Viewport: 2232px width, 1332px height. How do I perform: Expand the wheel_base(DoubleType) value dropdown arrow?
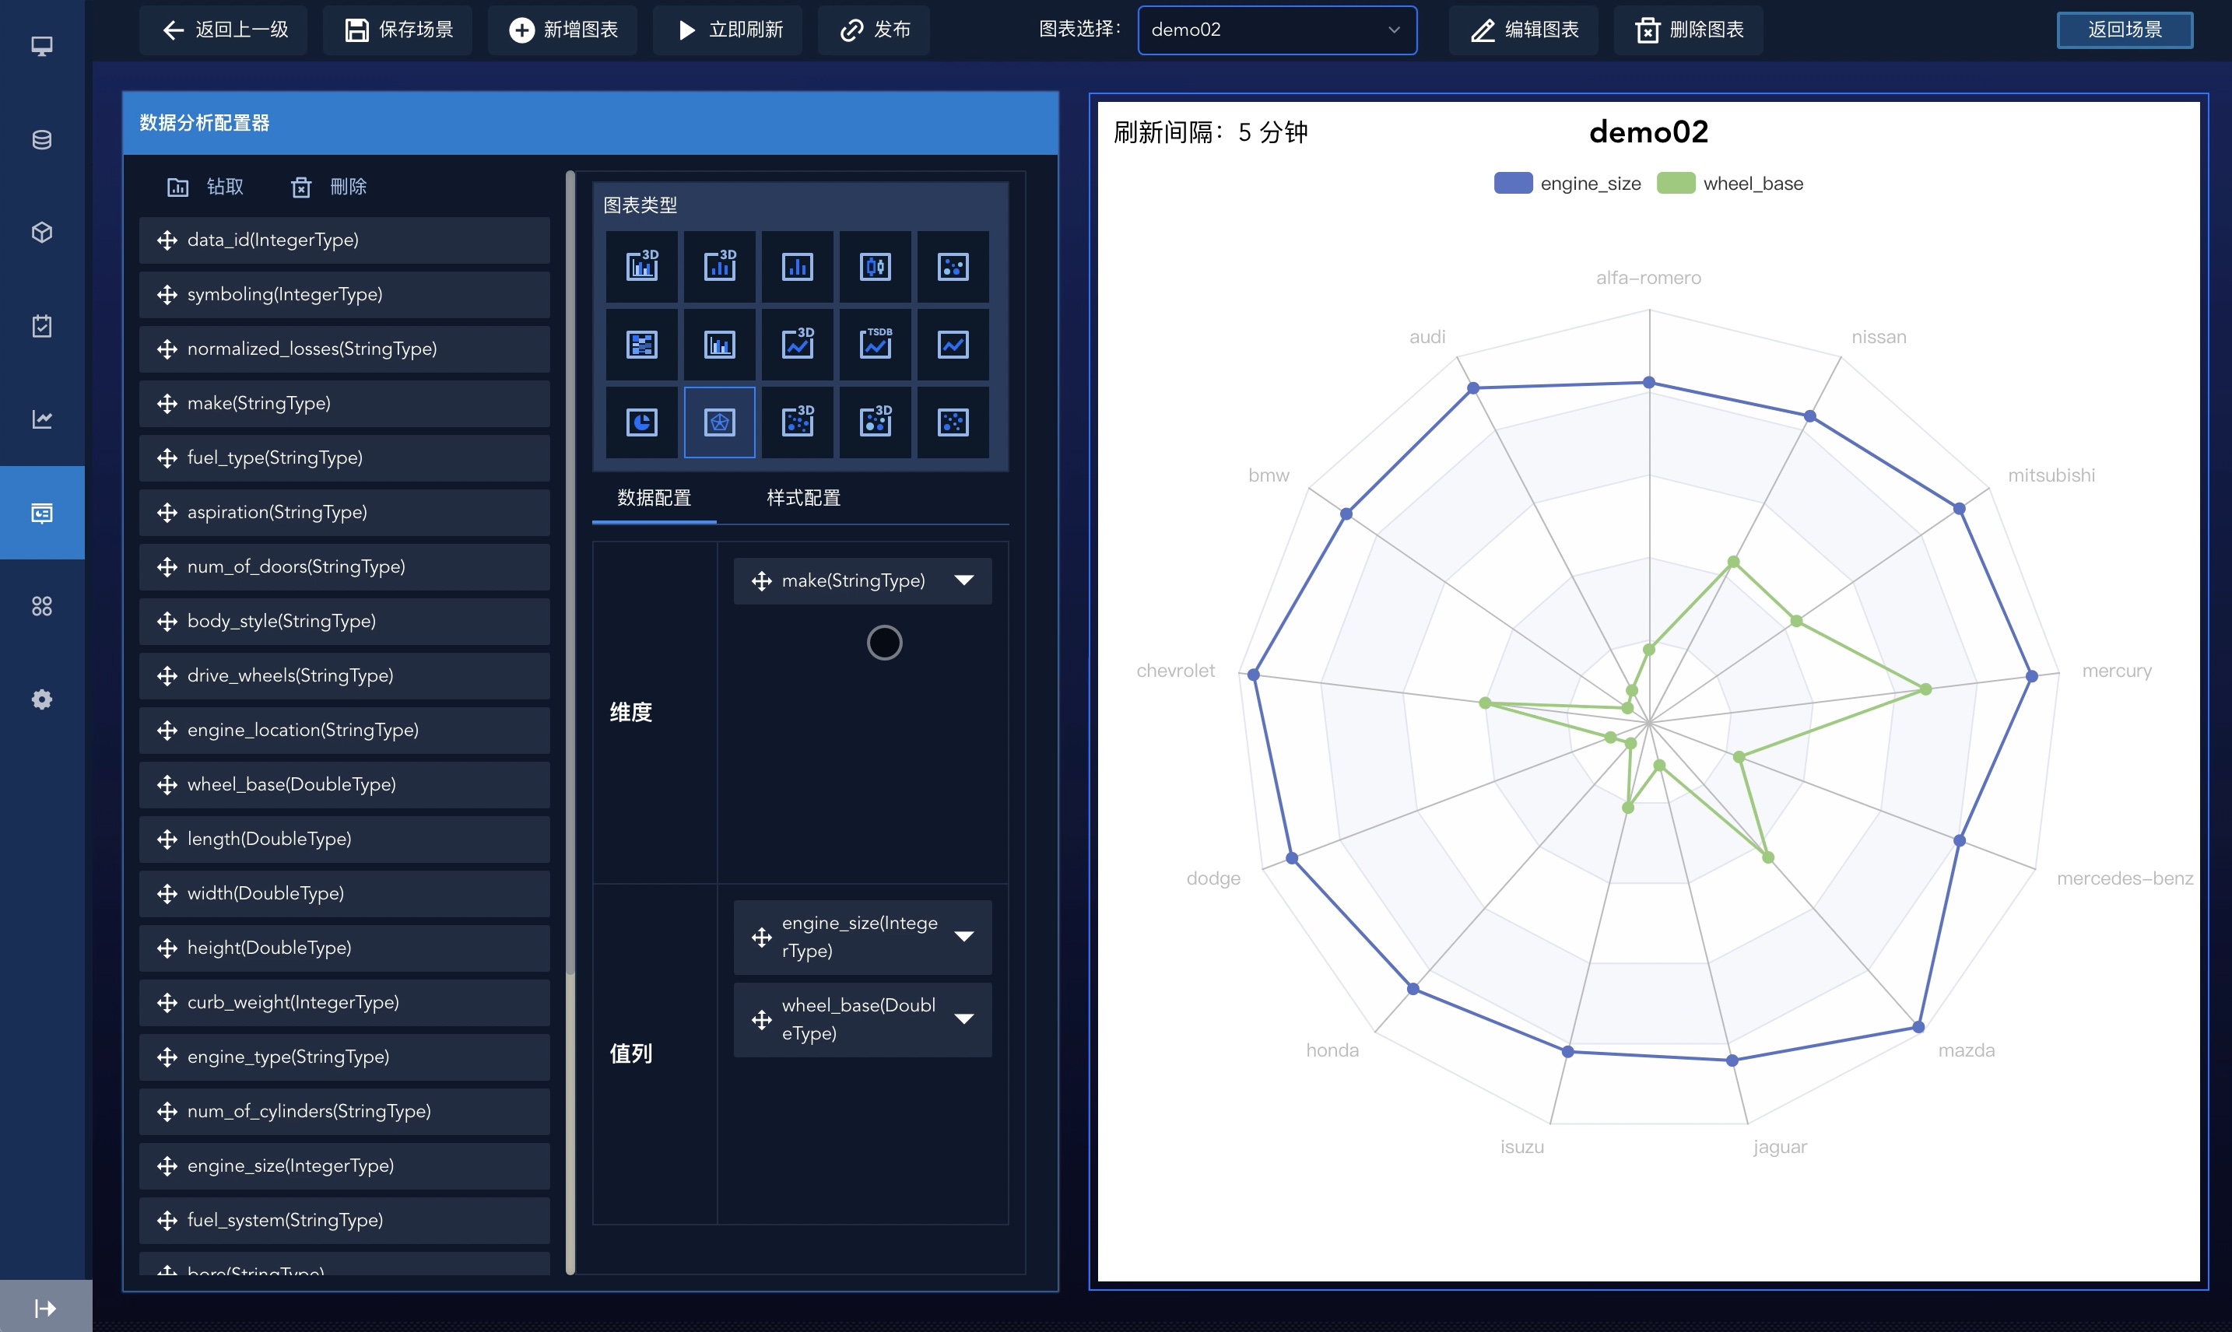tap(964, 1018)
